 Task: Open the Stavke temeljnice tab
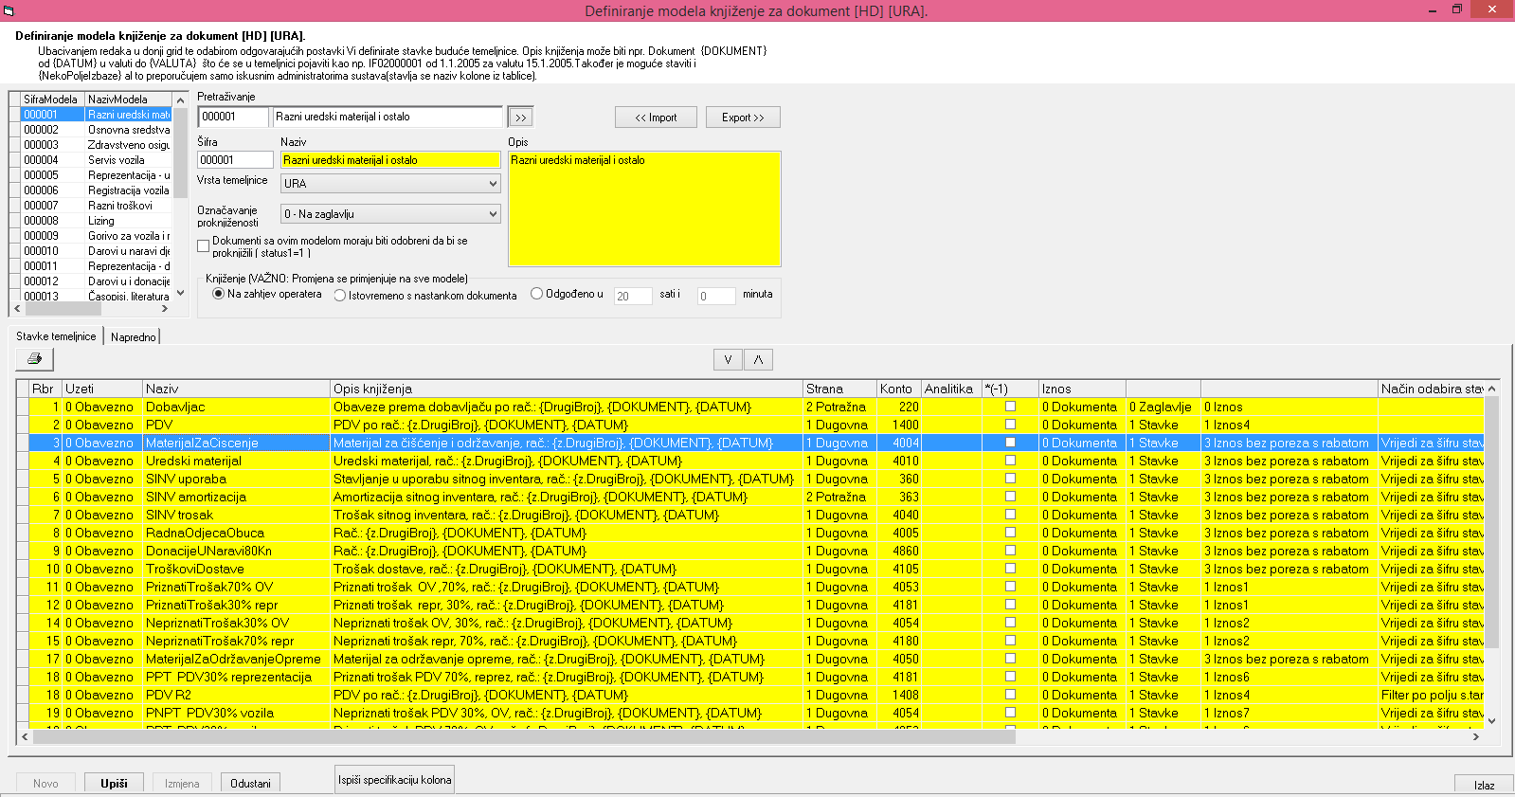[56, 336]
